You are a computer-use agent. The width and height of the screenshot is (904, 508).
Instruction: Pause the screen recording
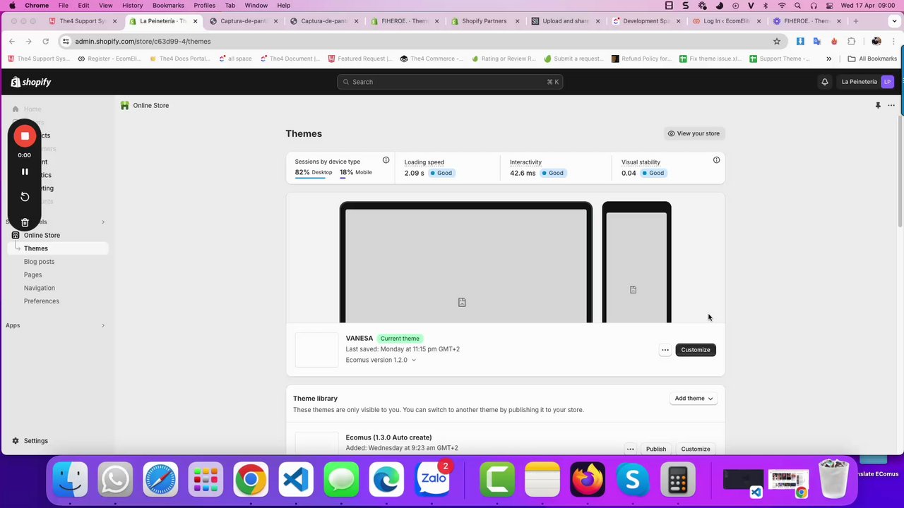click(x=25, y=171)
